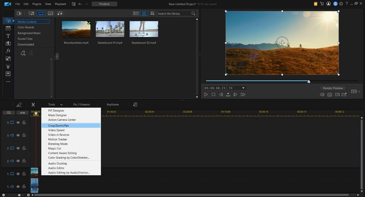Take a snapshot with the camera icon
Viewport: 365px width, 197px height.
click(x=330, y=95)
